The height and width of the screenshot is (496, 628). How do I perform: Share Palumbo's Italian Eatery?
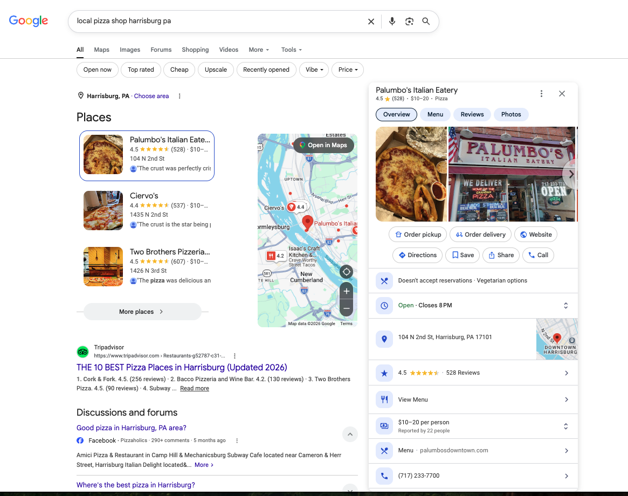click(x=501, y=255)
